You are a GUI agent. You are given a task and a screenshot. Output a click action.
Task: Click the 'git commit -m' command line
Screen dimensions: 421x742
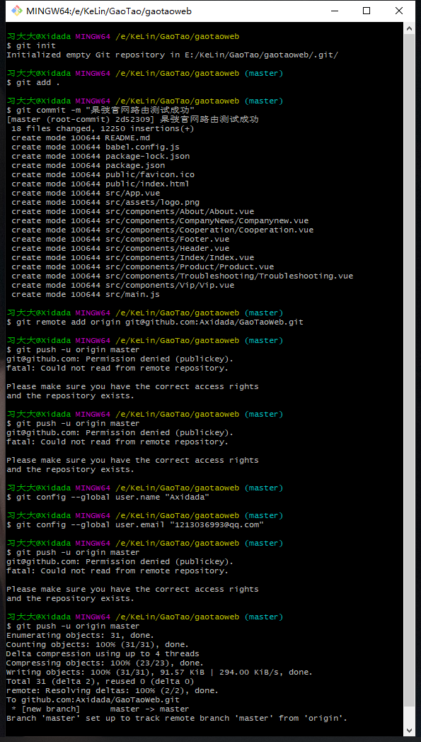[x=100, y=110]
